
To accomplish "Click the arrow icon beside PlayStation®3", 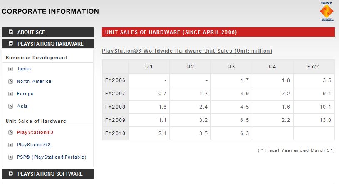I will 11,133.
